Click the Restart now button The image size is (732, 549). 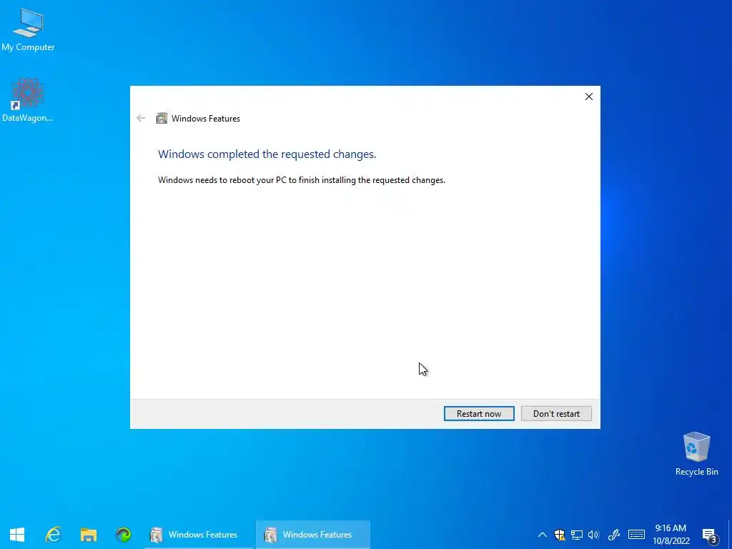pyautogui.click(x=479, y=414)
